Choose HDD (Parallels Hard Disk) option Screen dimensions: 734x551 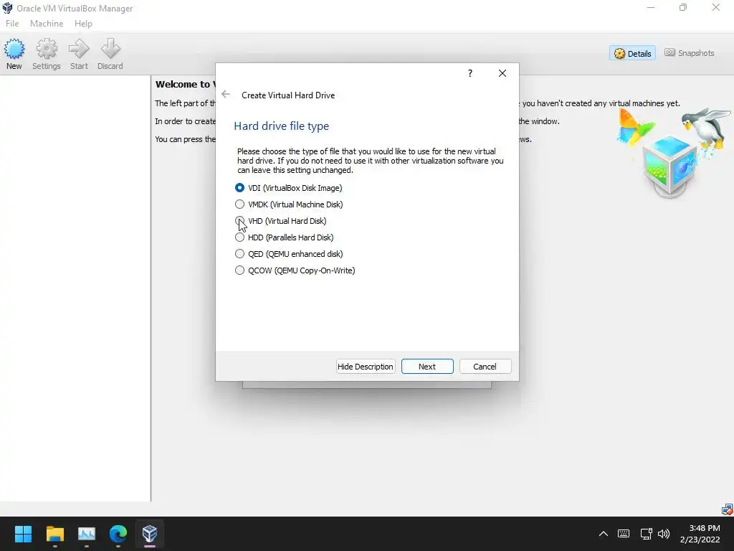[x=284, y=237]
